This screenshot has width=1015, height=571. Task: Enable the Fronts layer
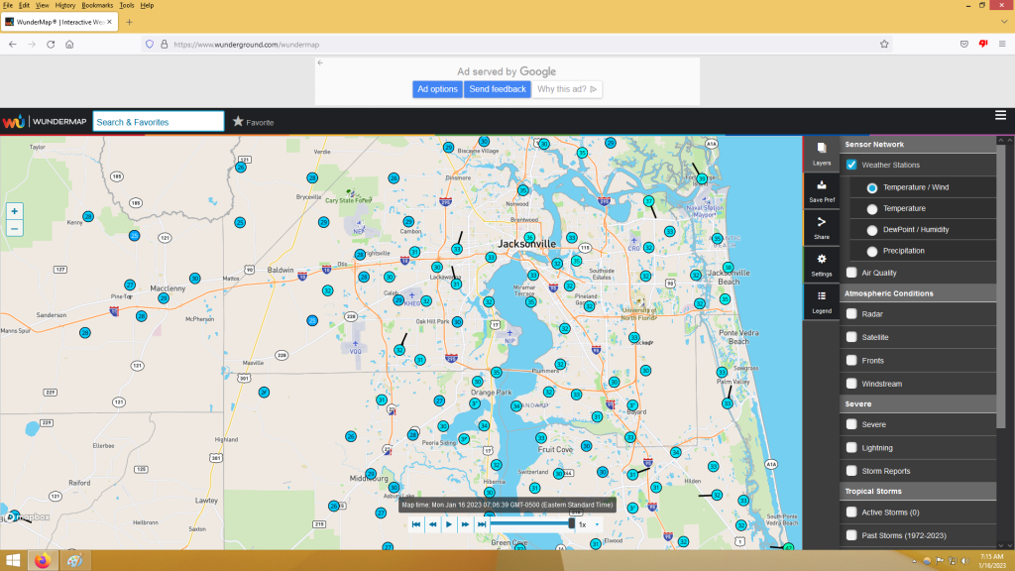point(851,361)
